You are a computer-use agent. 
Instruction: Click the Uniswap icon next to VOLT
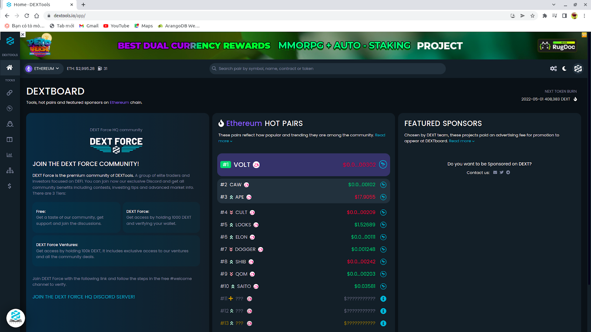256,165
